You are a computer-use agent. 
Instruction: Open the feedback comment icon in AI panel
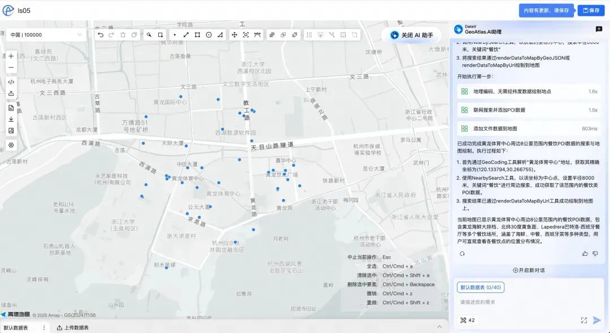599,29
